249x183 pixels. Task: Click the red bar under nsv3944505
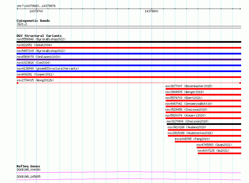pyautogui.click(x=203, y=95)
